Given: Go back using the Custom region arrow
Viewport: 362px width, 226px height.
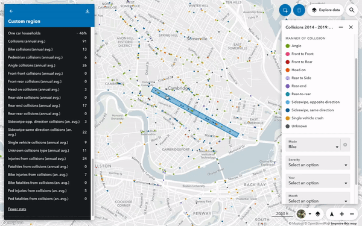Looking at the screenshot, I should click(x=11, y=11).
